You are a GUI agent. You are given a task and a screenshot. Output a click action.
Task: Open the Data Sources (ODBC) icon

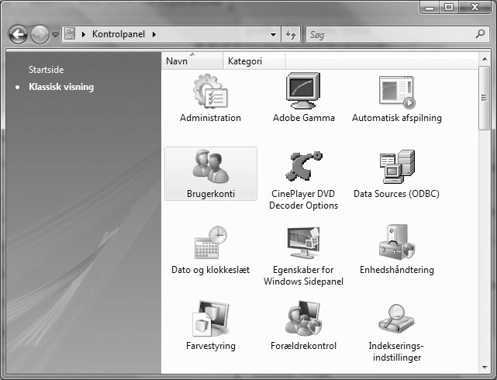(x=397, y=167)
